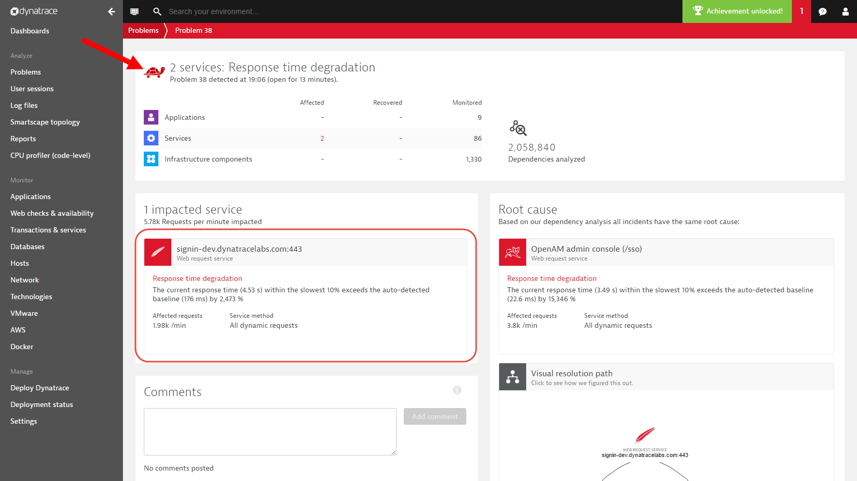The image size is (857, 481).
Task: Click the blue Services gear icon
Action: point(151,138)
